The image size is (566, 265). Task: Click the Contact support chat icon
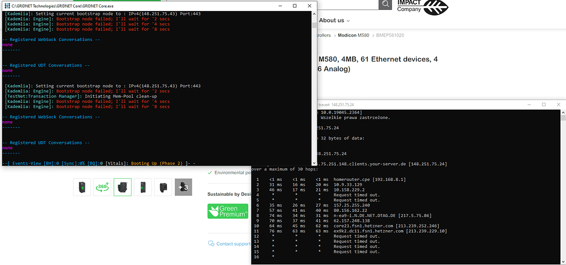pyautogui.click(x=211, y=243)
